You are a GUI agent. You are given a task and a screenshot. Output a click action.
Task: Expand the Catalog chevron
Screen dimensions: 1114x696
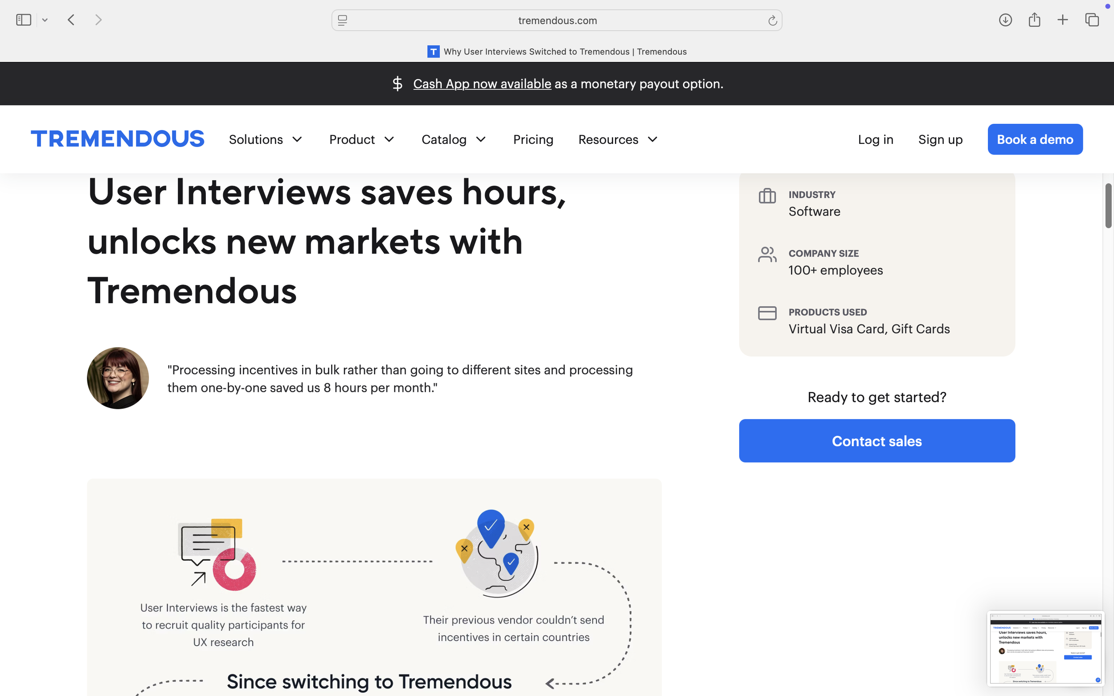481,139
